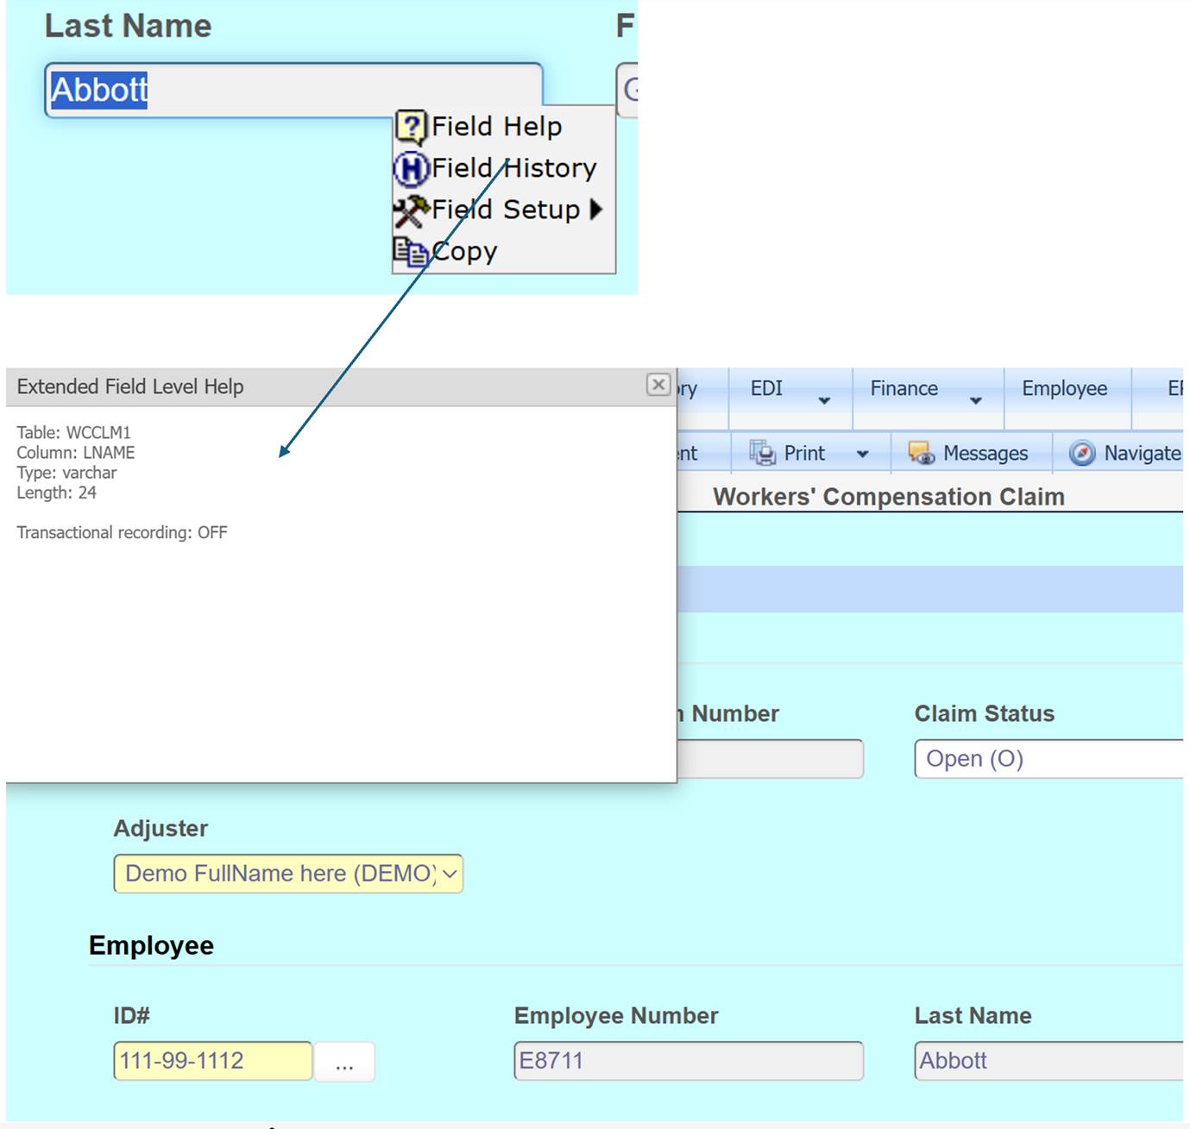
Task: Click the Messages icon in toolbar
Action: [921, 453]
